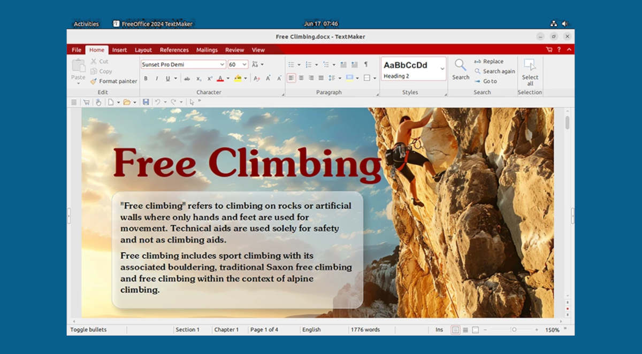The height and width of the screenshot is (354, 642).
Task: Open the Mailings ribbon tab
Action: (x=207, y=49)
